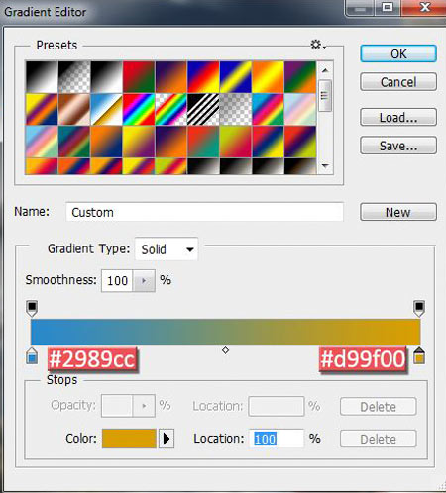Select the right opacity stop
The height and width of the screenshot is (493, 446).
click(x=419, y=308)
